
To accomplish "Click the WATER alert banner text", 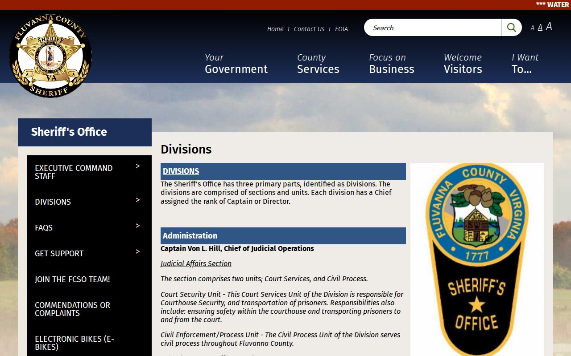I will point(553,5).
